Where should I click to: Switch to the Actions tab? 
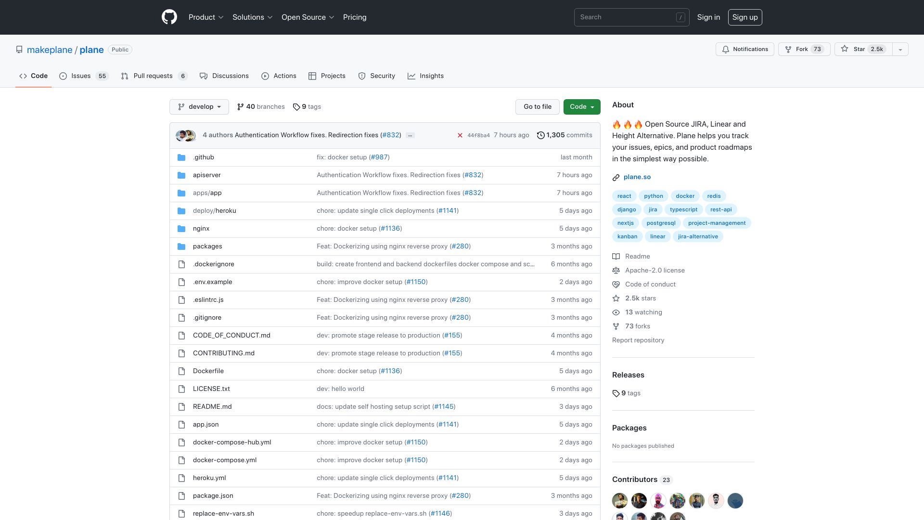tap(279, 76)
